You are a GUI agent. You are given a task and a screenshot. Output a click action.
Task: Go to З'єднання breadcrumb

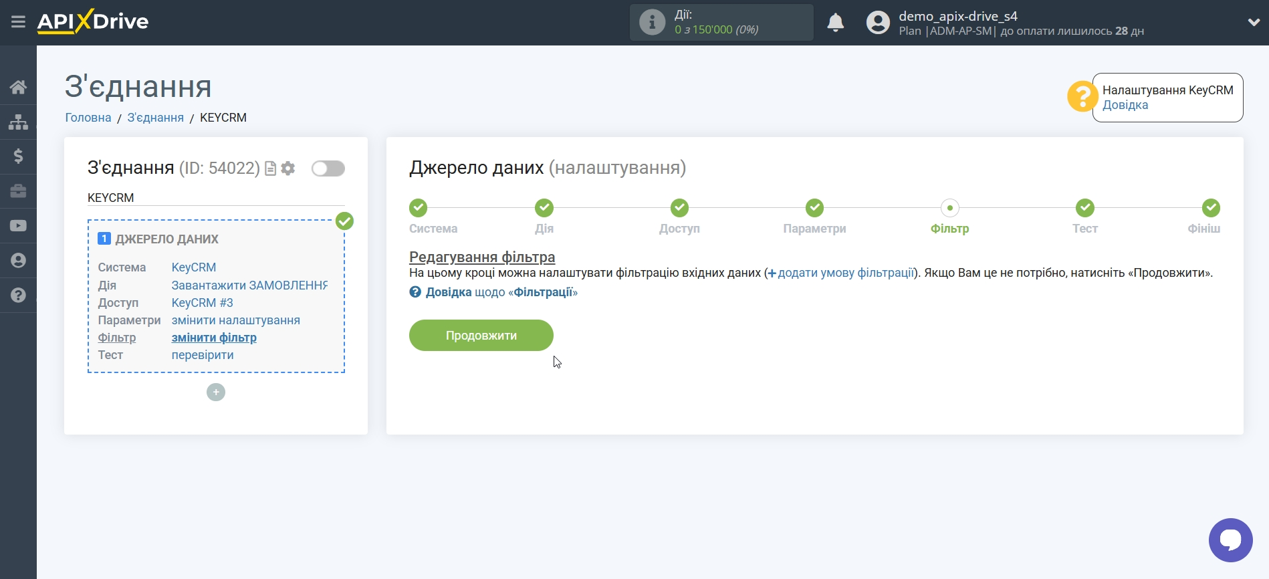coord(156,118)
